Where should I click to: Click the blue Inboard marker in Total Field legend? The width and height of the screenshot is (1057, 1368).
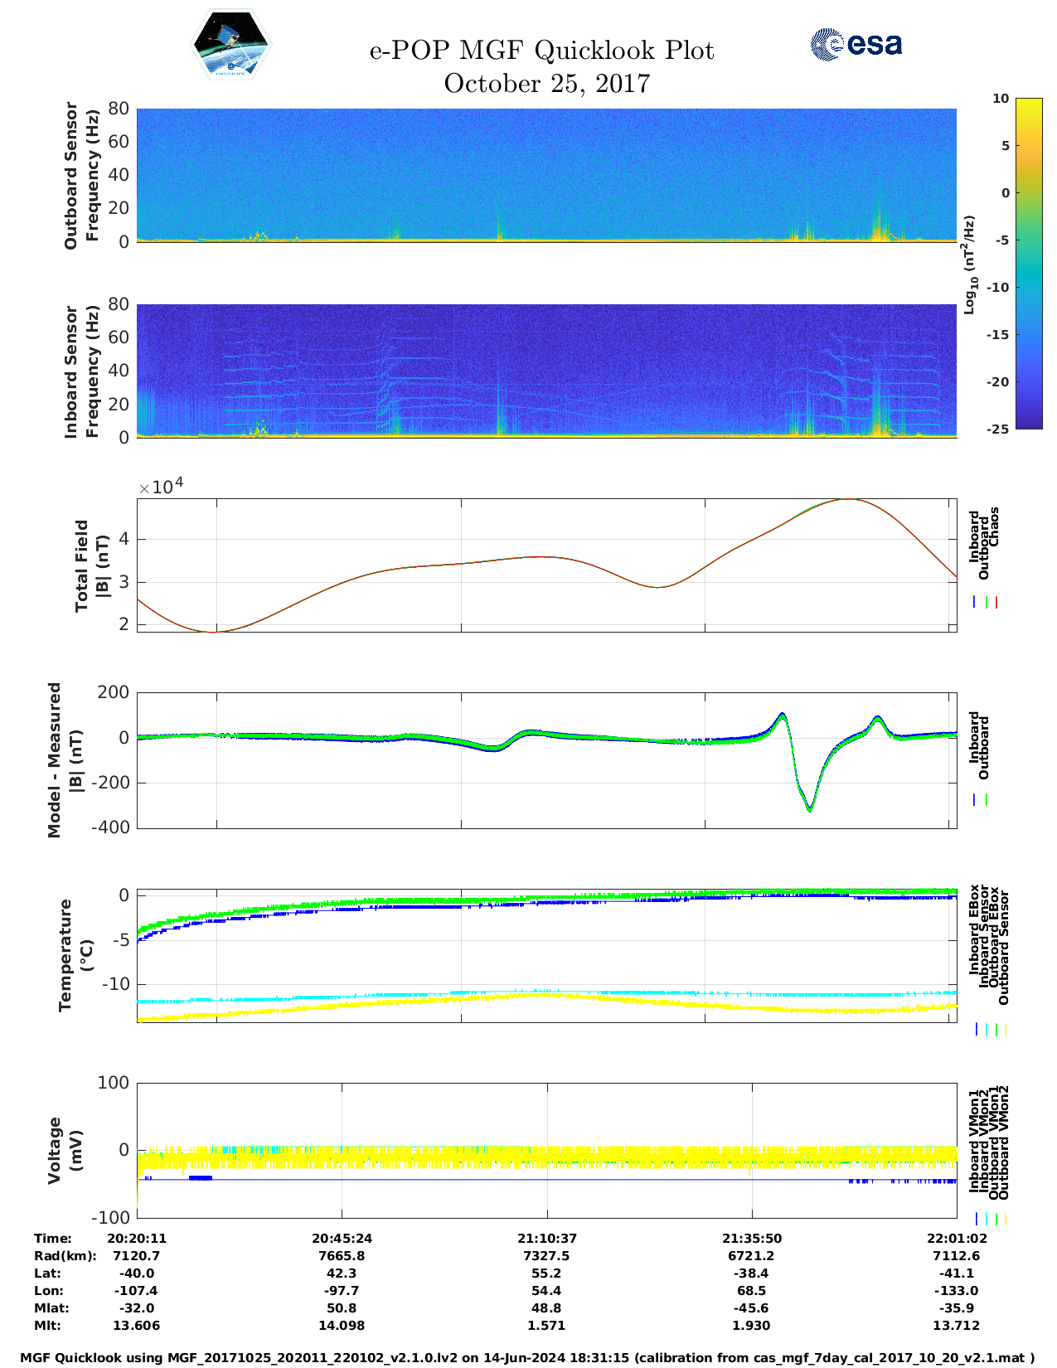[974, 603]
